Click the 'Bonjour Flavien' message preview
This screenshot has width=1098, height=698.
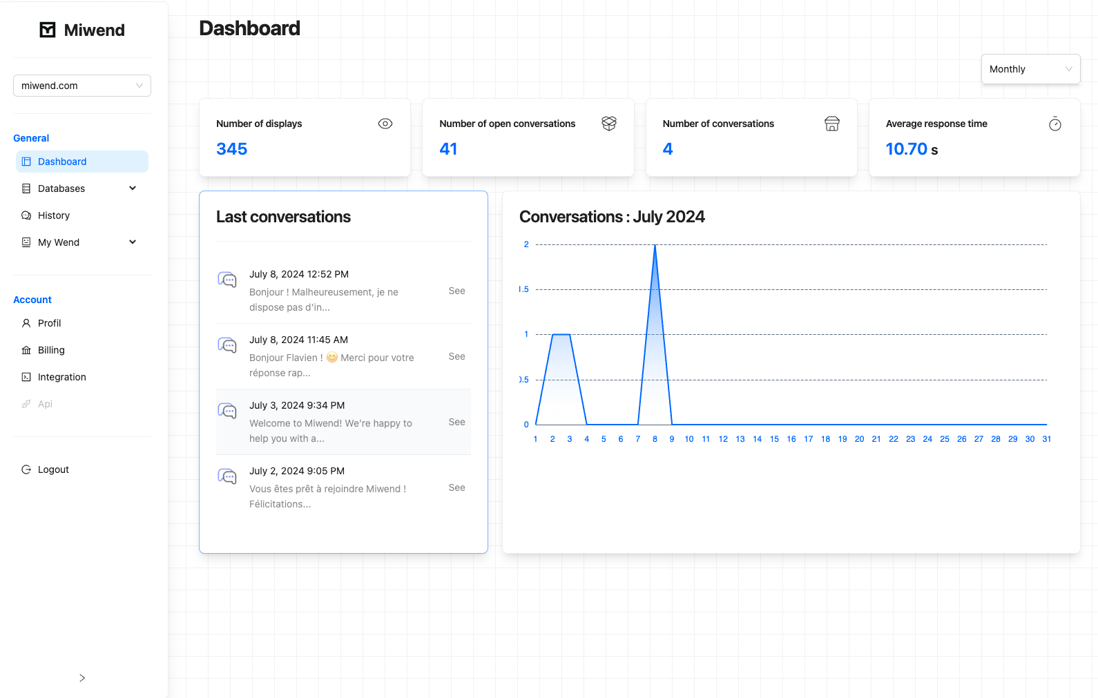coord(331,365)
